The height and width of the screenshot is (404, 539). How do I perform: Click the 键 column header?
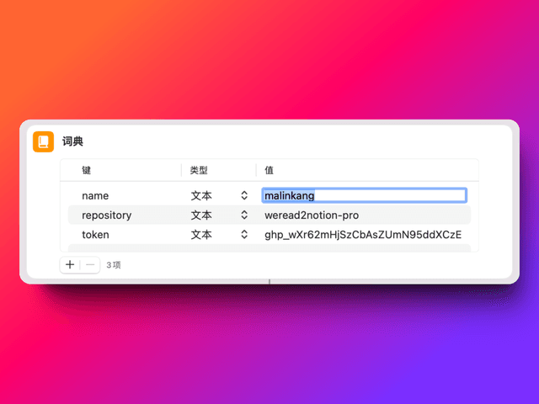tap(87, 170)
